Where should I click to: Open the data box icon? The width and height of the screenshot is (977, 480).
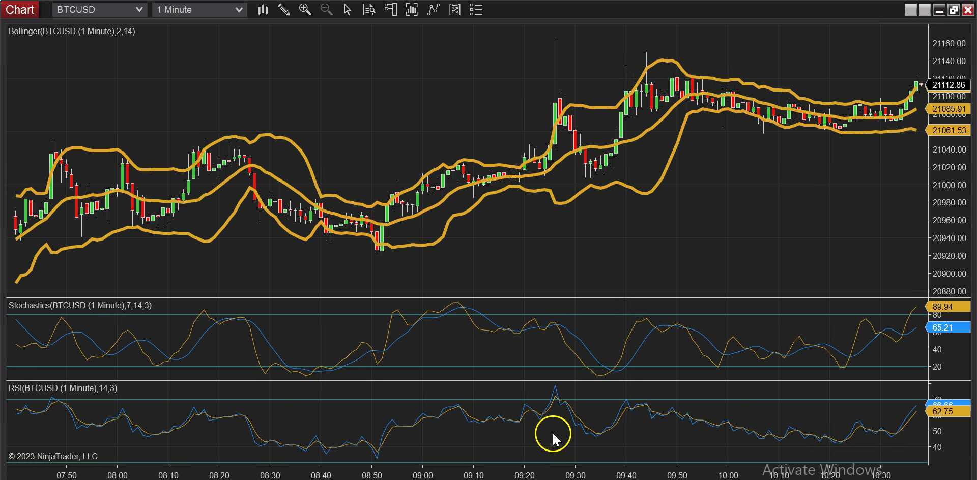coord(369,10)
